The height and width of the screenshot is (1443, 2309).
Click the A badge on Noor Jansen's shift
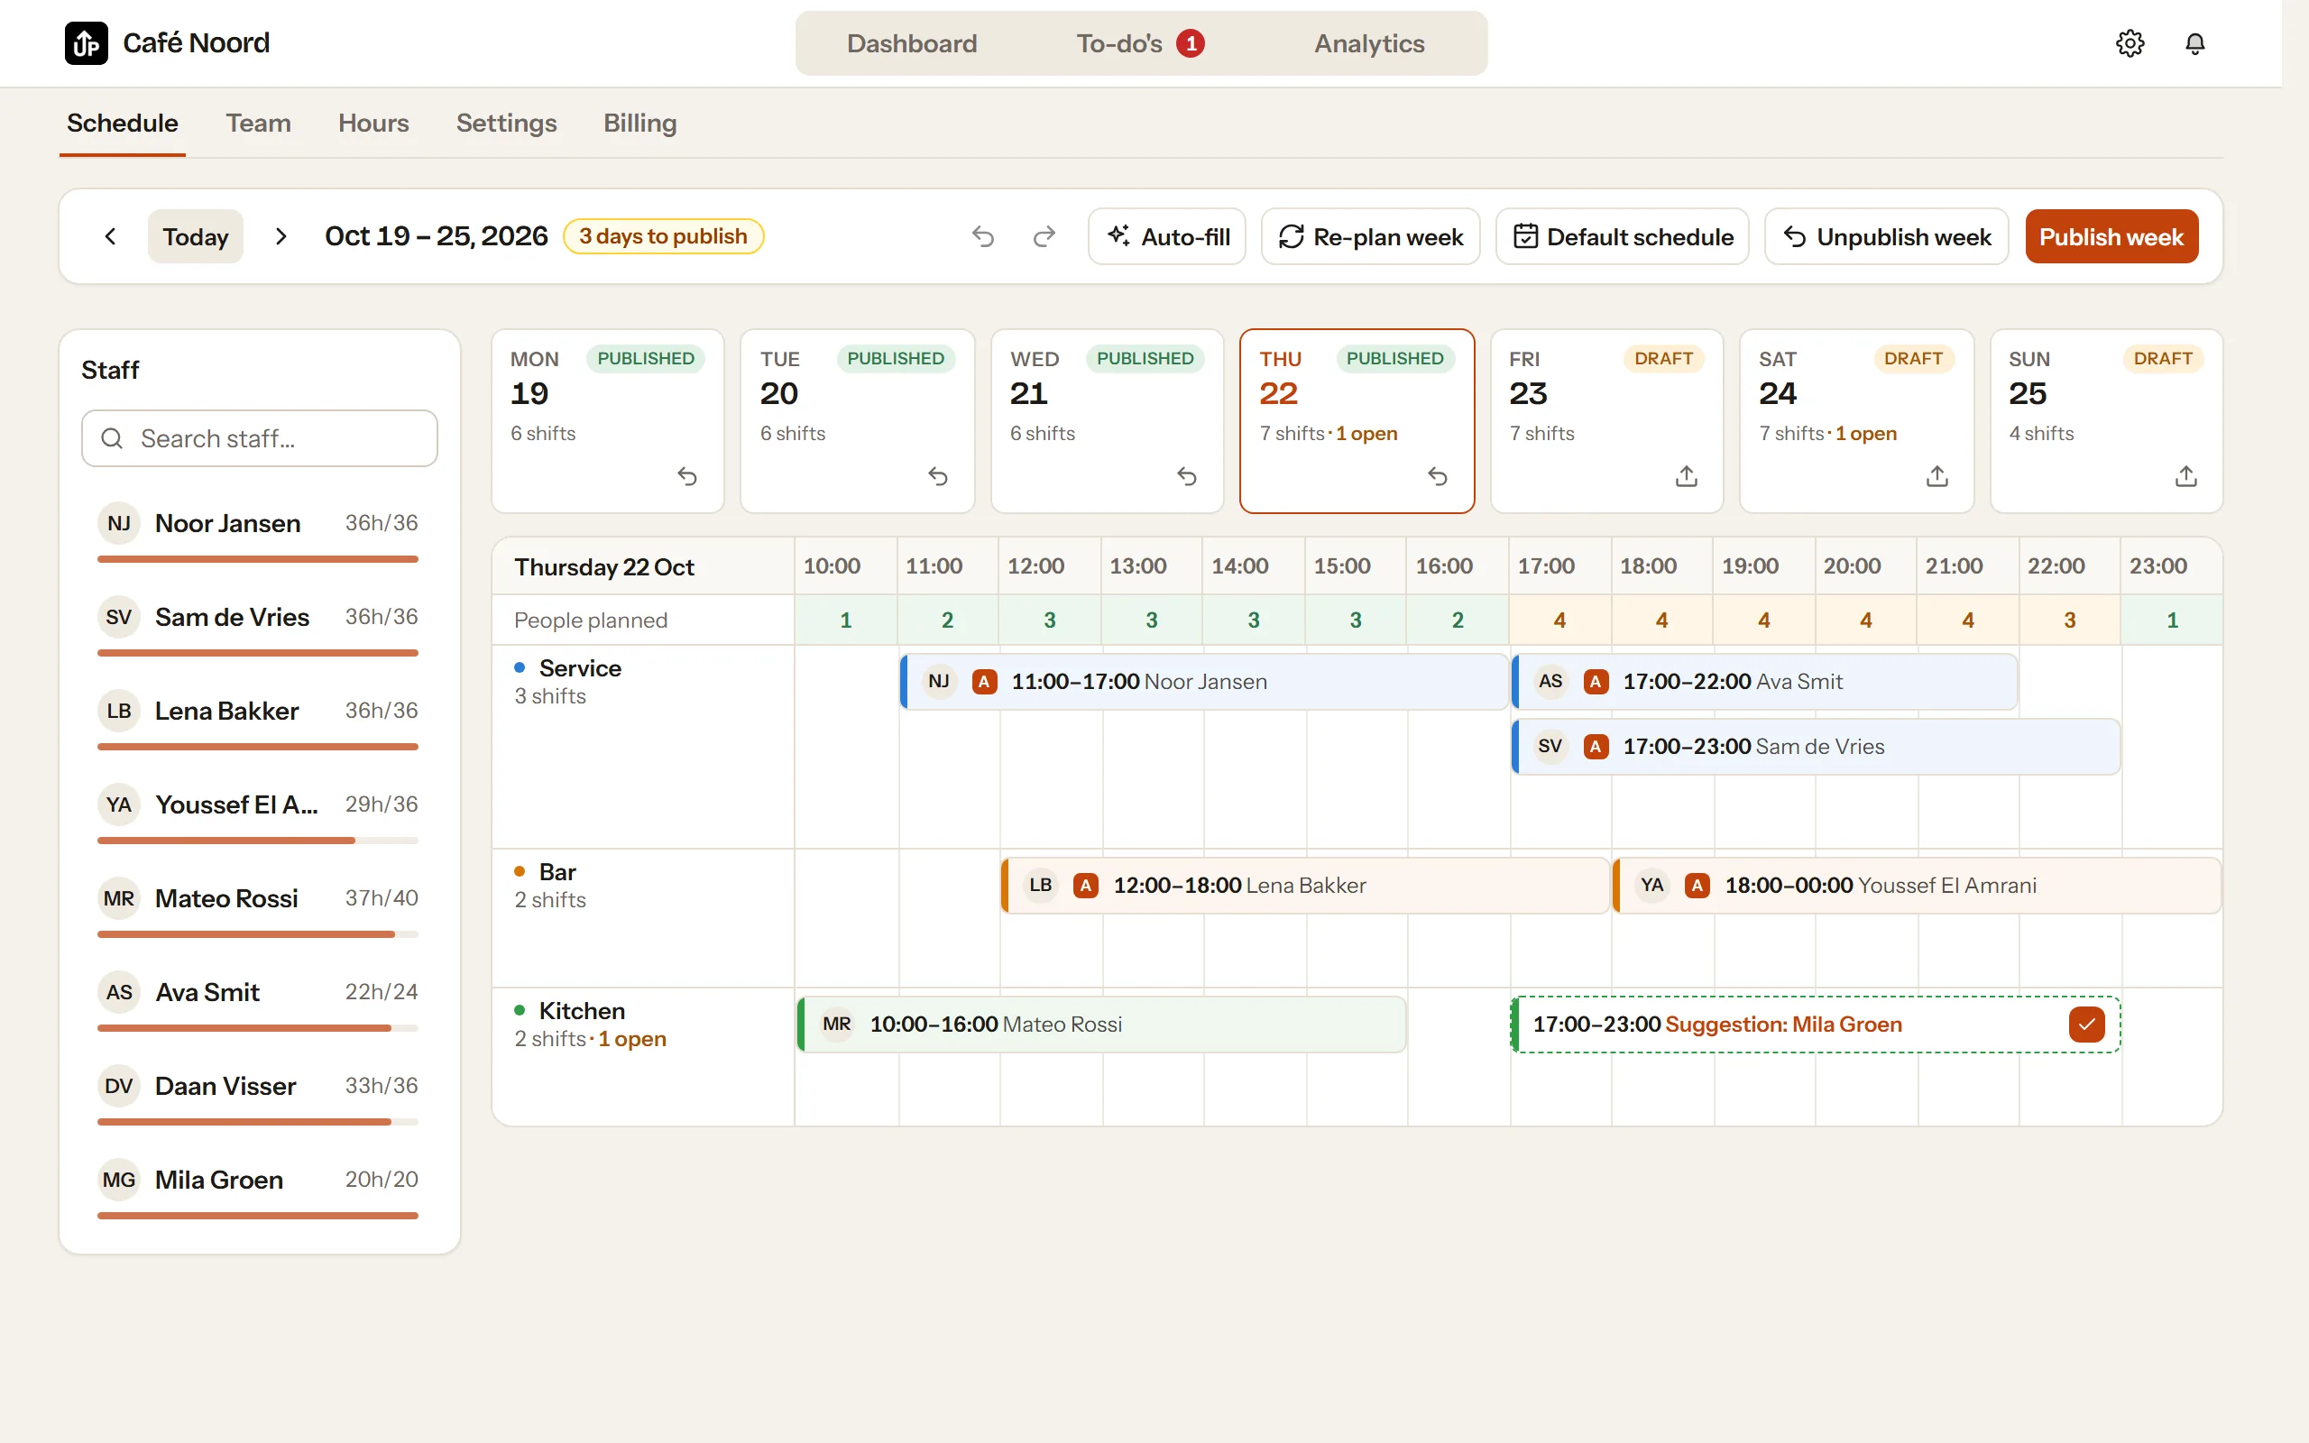pyautogui.click(x=984, y=682)
